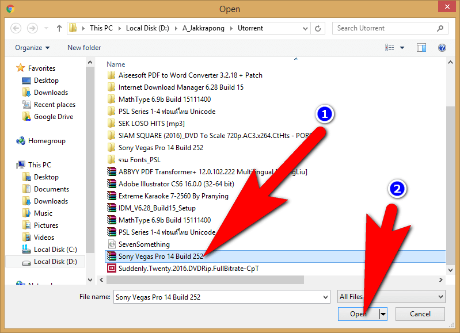Viewport: 460px width, 333px height.
Task: Click the Forward navigation arrow
Action: [x=32, y=28]
